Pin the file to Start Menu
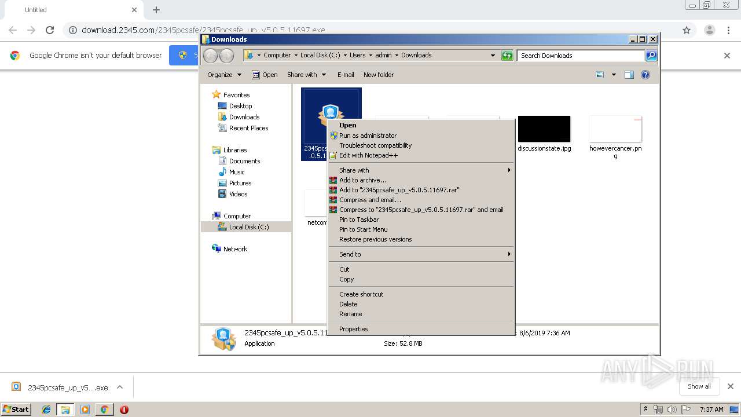The image size is (741, 417). (x=421, y=229)
